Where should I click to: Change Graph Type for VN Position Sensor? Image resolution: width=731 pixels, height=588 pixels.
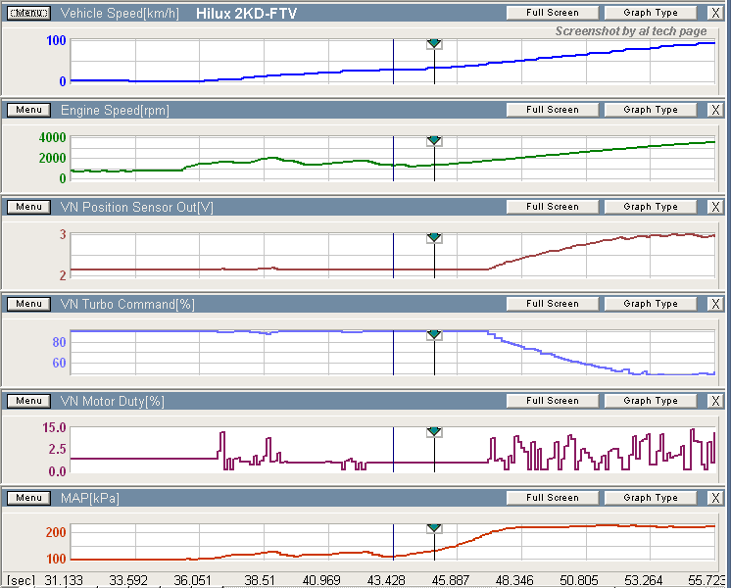pyautogui.click(x=651, y=207)
